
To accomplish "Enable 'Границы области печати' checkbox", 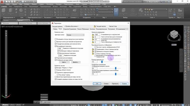I will tap(56, 70).
